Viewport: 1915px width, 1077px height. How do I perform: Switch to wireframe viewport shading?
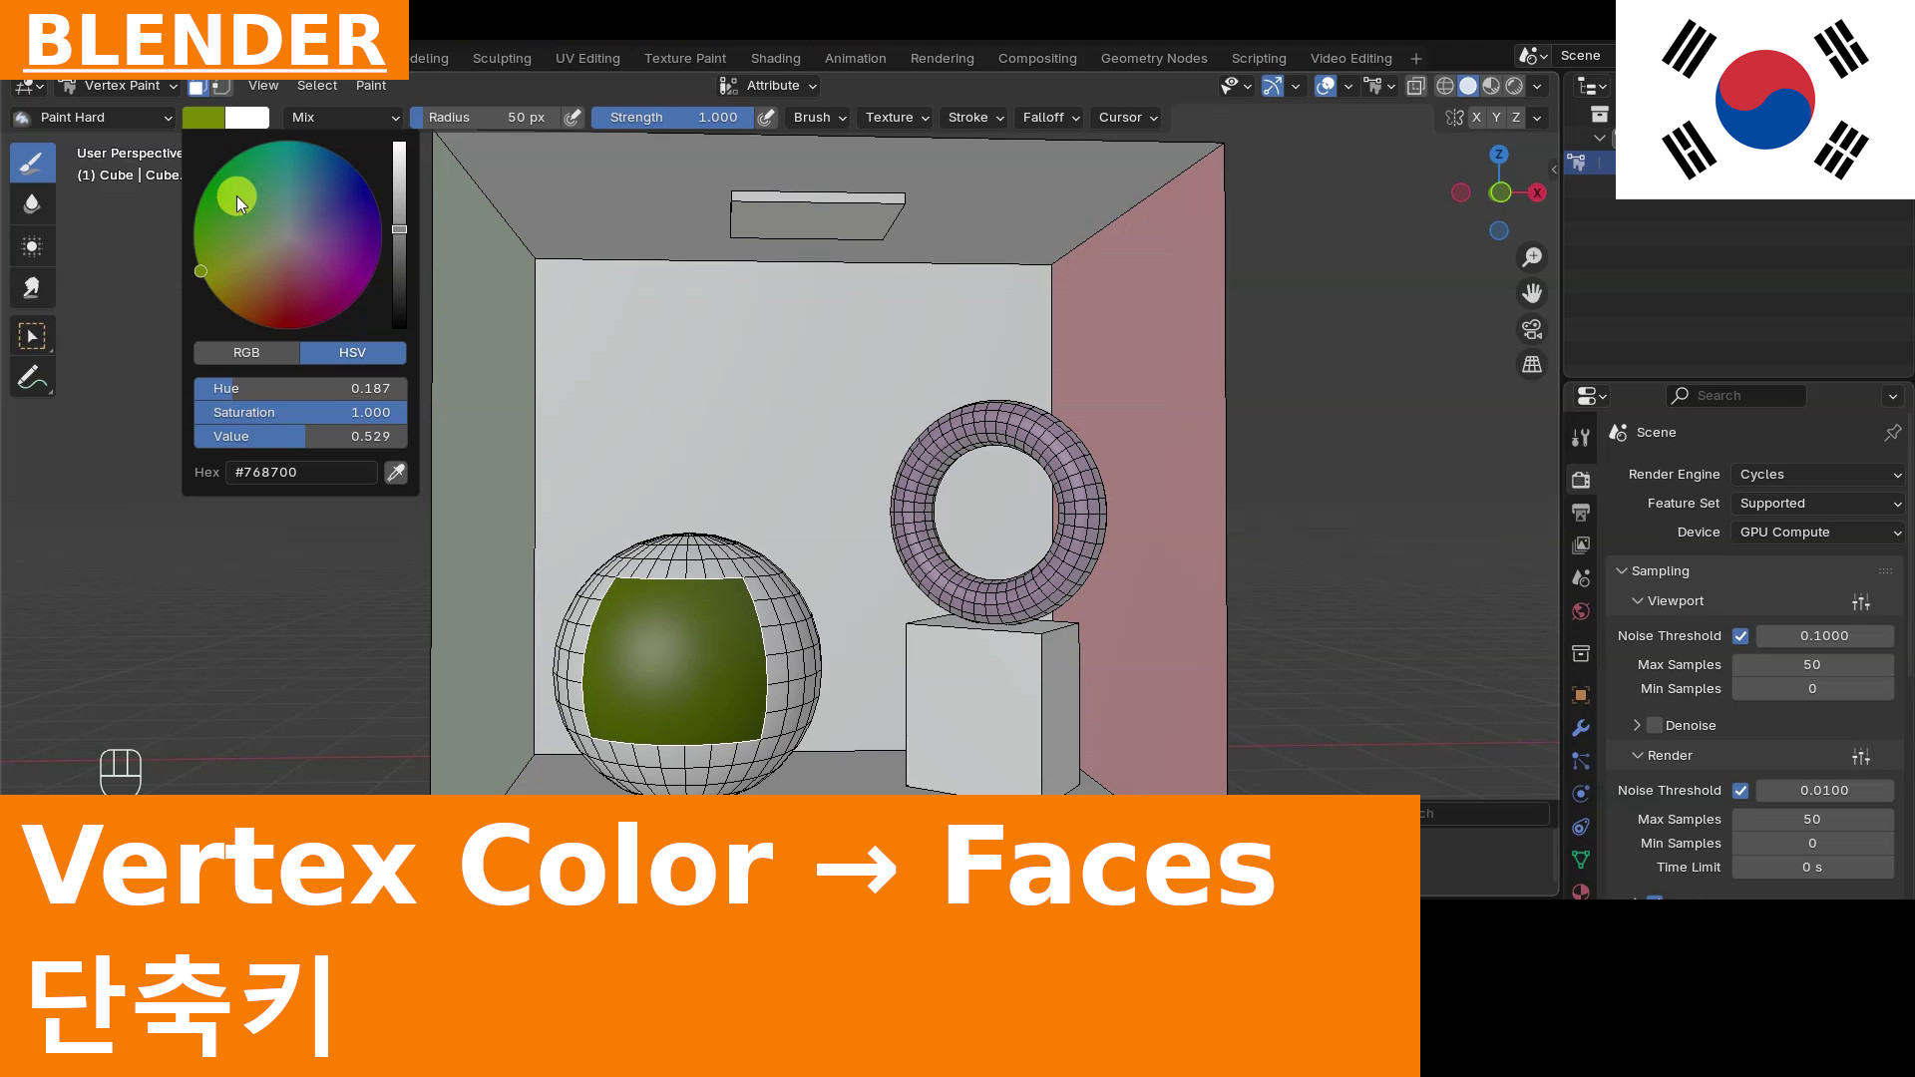click(1444, 87)
